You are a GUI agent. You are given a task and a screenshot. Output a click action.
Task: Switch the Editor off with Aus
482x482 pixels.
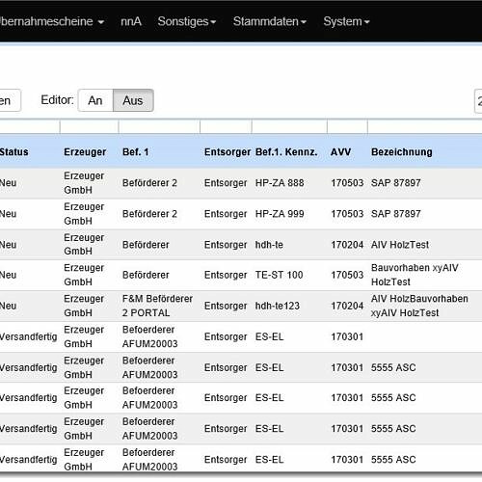point(133,100)
